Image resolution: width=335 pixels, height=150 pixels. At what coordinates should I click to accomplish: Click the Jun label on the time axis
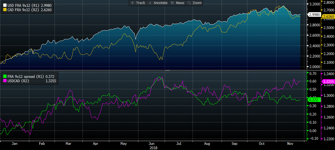[x=152, y=144]
